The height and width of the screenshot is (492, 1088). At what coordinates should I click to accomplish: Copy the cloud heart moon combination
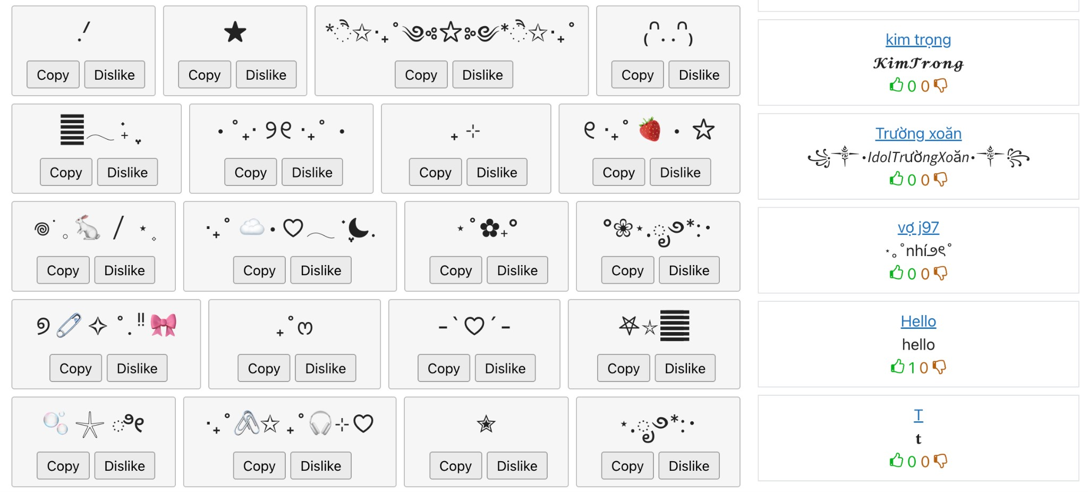259,270
